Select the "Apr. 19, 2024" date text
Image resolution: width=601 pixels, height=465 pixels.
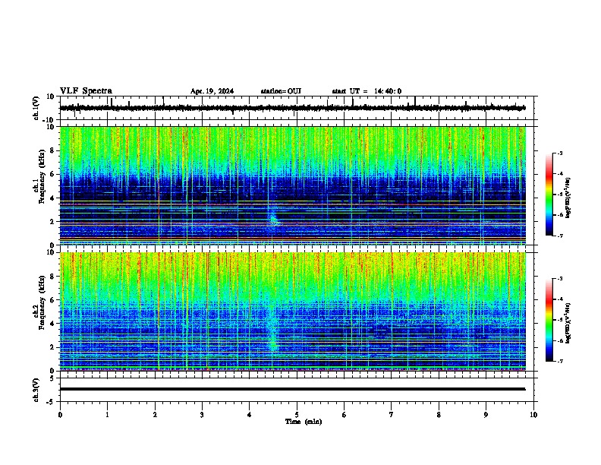point(212,91)
